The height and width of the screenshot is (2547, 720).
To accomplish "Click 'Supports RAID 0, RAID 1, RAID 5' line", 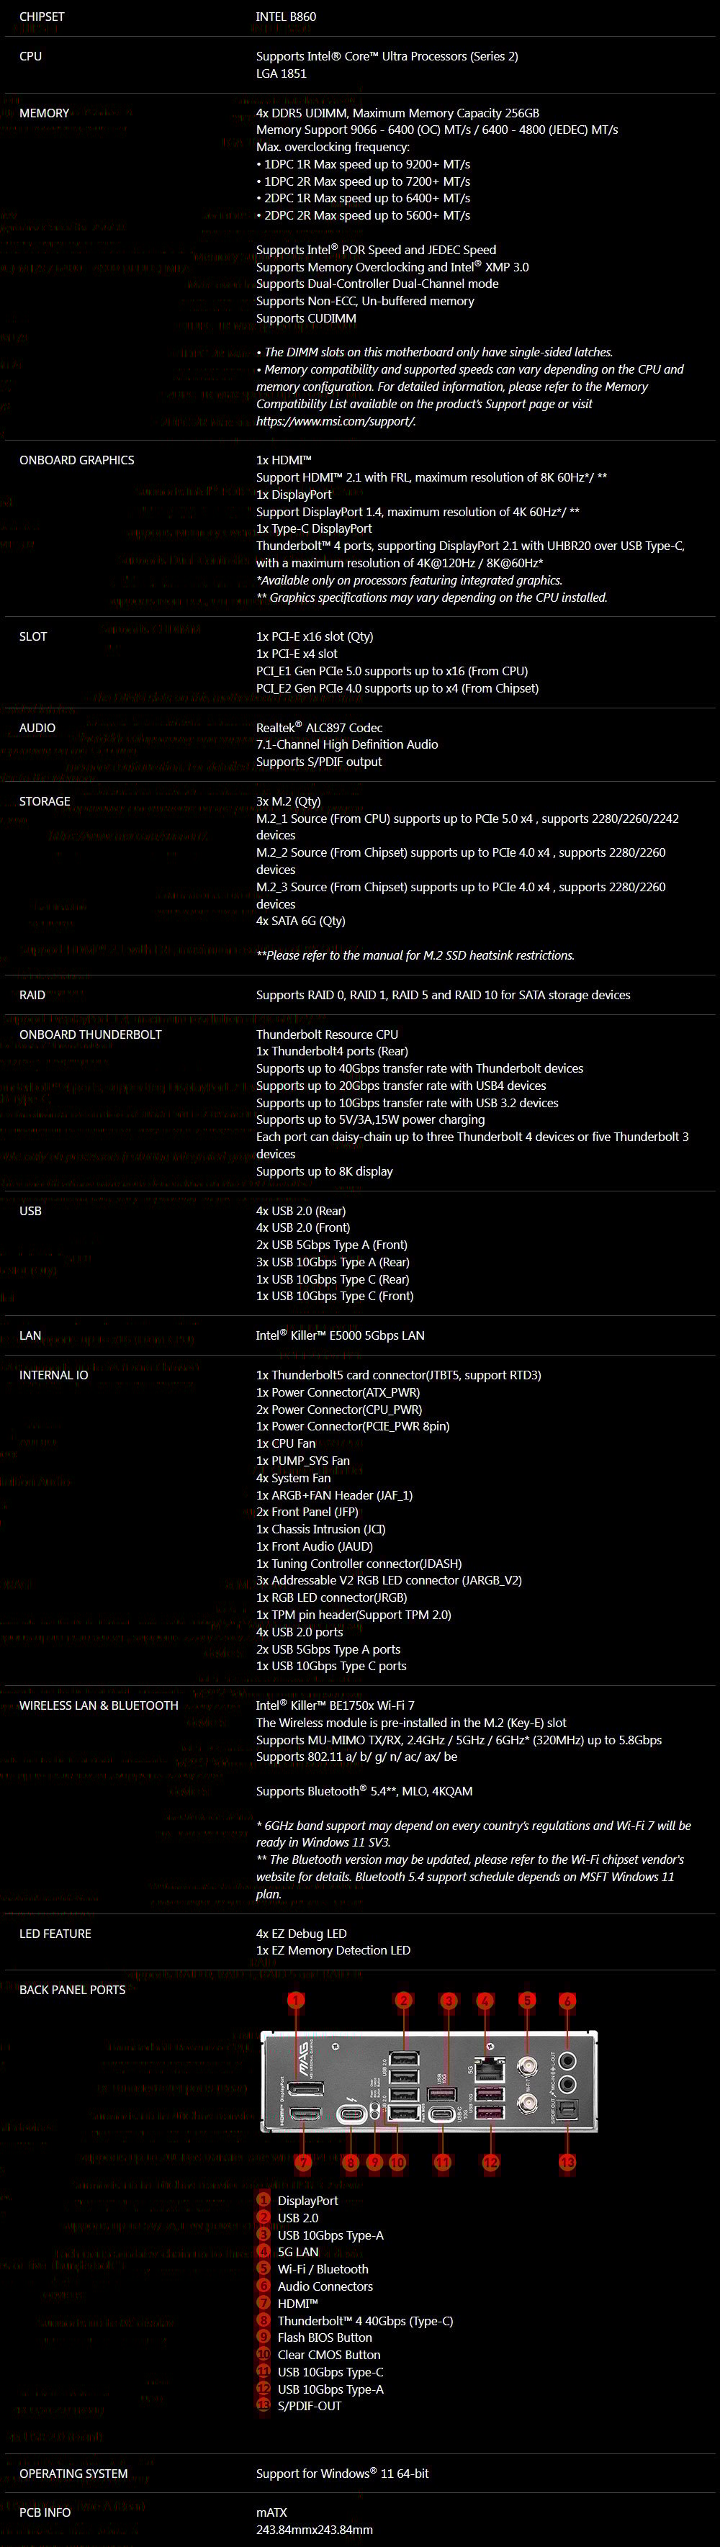I will 443,996.
